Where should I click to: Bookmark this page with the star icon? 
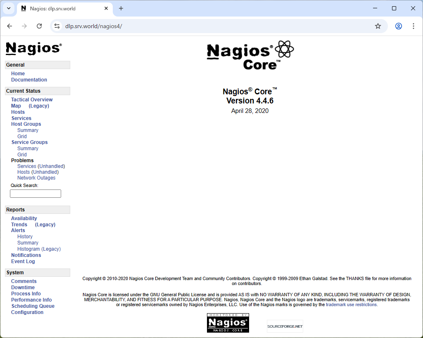[378, 26]
